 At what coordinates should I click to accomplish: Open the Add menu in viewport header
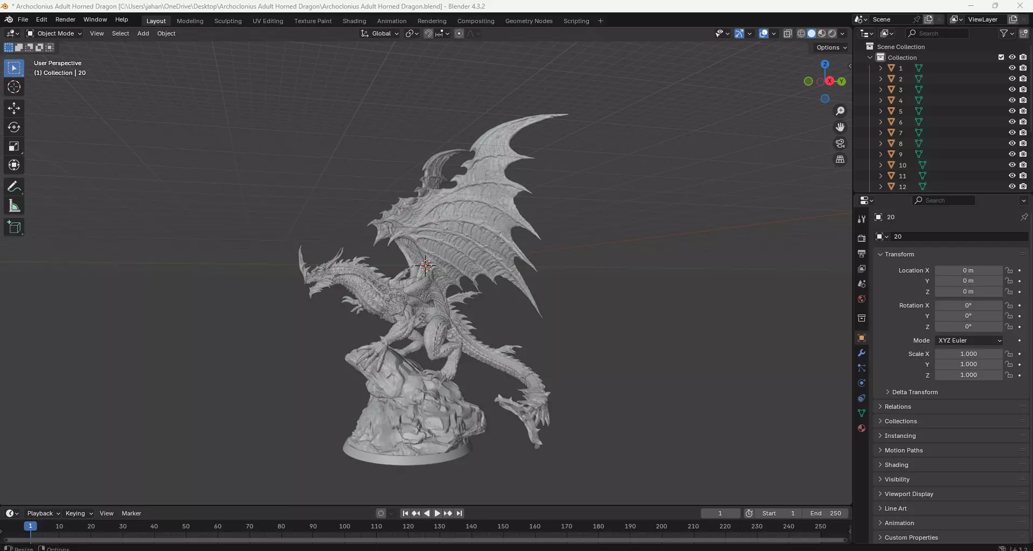143,33
